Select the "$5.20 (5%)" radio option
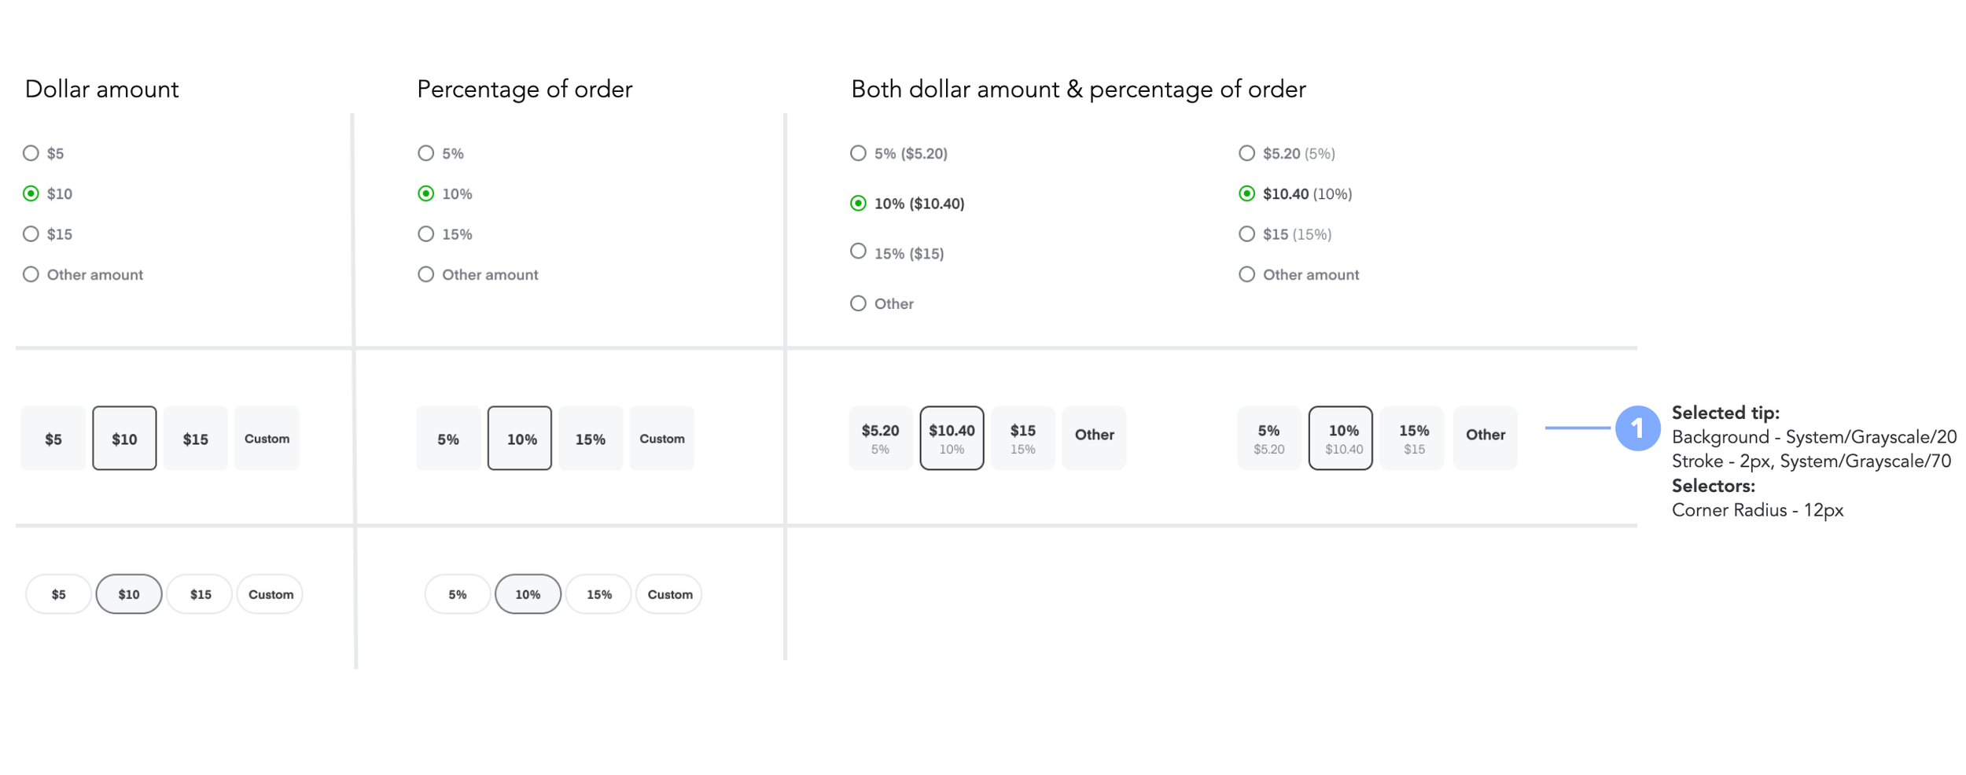The height and width of the screenshot is (775, 1966). [1246, 153]
